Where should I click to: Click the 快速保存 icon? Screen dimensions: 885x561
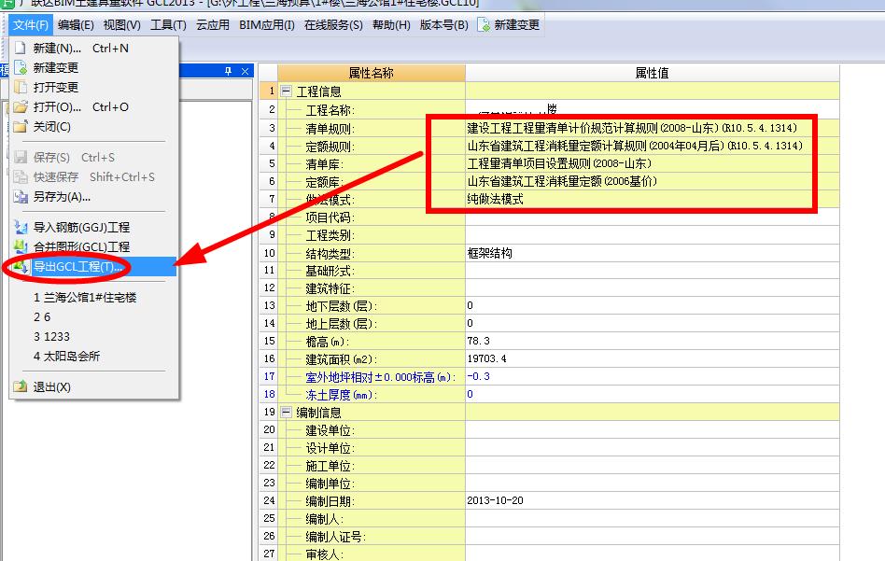(x=21, y=176)
